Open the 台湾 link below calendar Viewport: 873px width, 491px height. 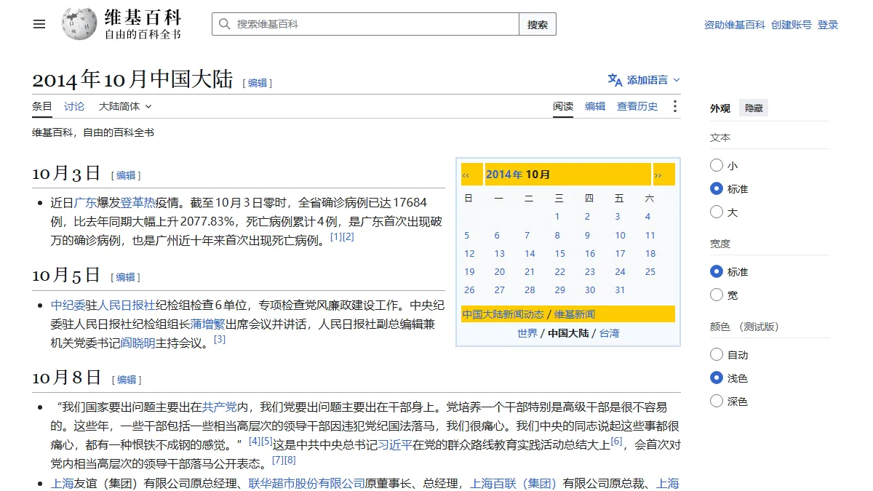[610, 333]
